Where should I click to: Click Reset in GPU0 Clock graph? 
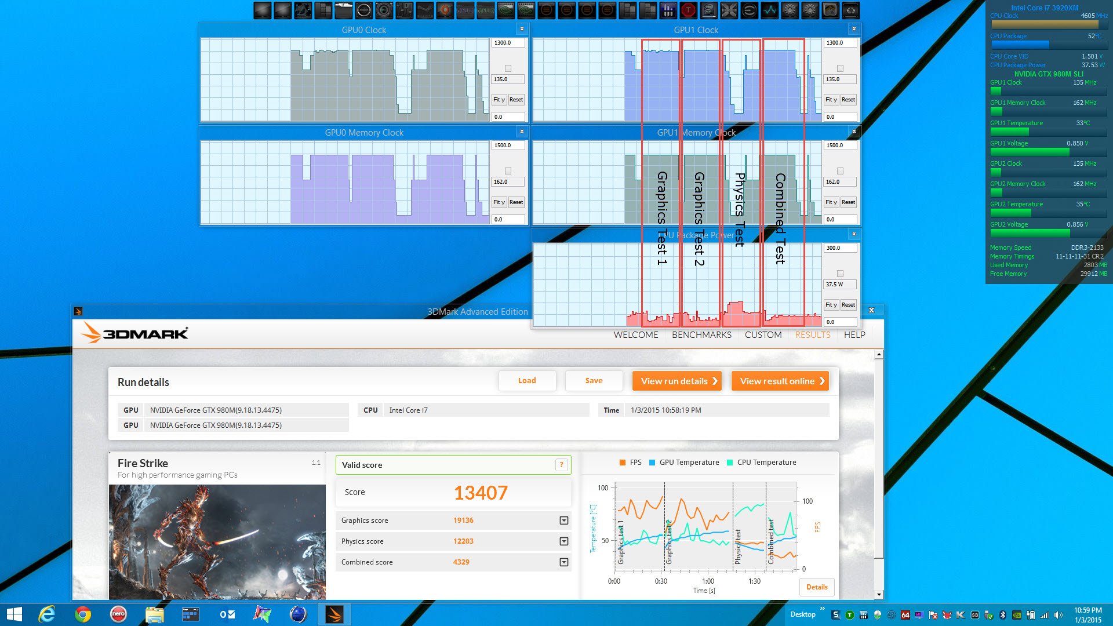click(x=516, y=100)
